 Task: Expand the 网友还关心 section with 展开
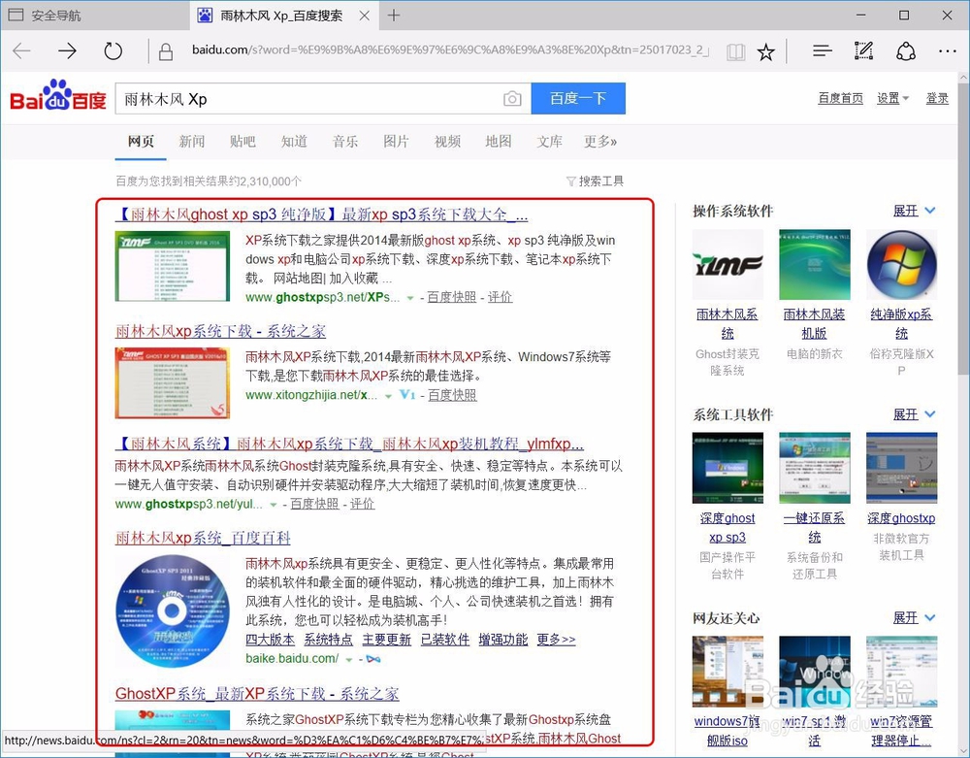[x=914, y=617]
